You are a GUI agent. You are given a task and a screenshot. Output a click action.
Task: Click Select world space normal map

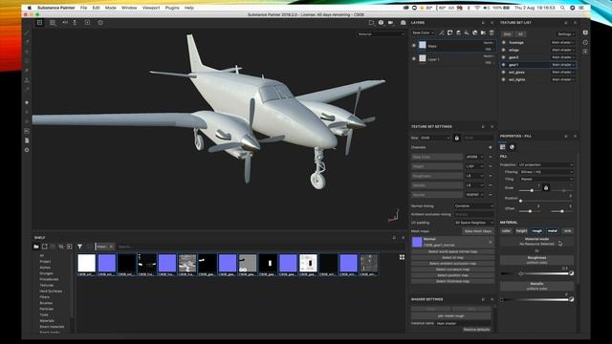[x=452, y=251]
